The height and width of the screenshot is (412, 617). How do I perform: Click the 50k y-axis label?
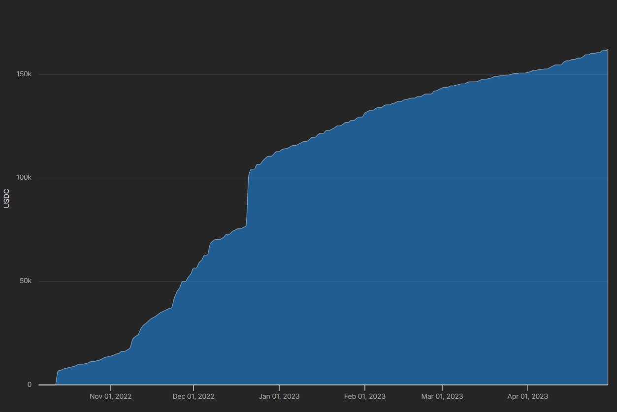point(26,282)
